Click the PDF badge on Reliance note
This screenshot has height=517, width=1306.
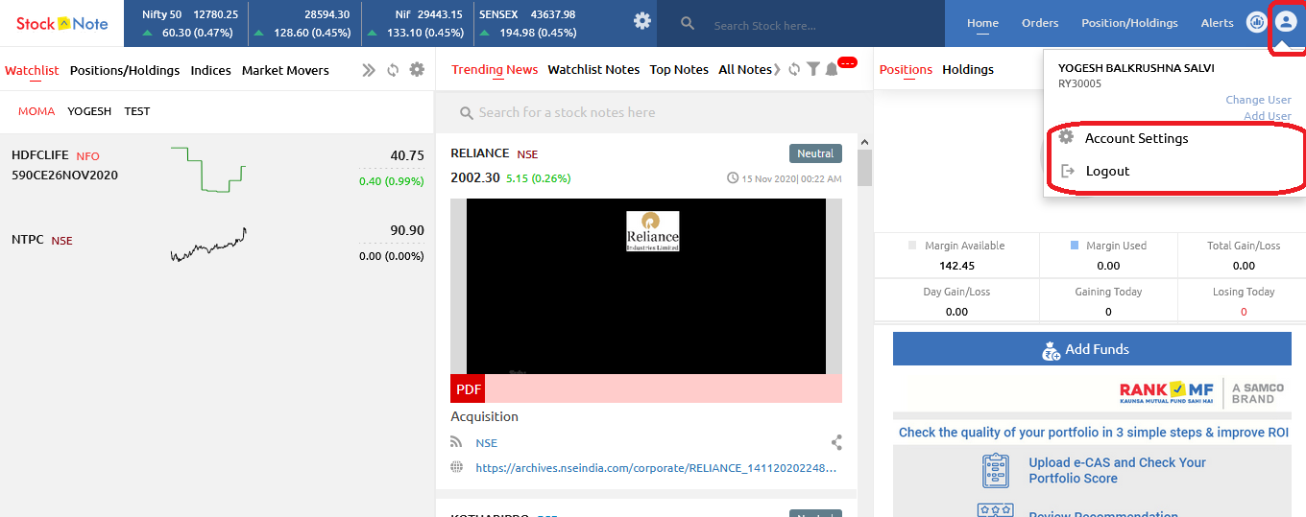[468, 388]
